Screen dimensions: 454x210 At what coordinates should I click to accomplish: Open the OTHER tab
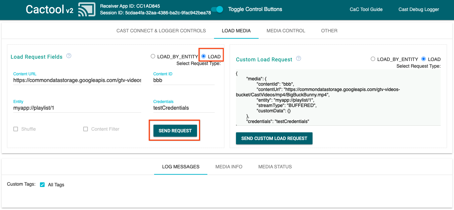pyautogui.click(x=329, y=31)
